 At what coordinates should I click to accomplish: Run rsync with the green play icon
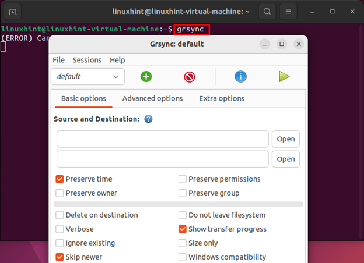(284, 77)
